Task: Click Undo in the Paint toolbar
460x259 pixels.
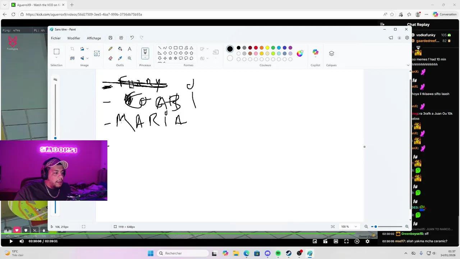Action: (132, 37)
